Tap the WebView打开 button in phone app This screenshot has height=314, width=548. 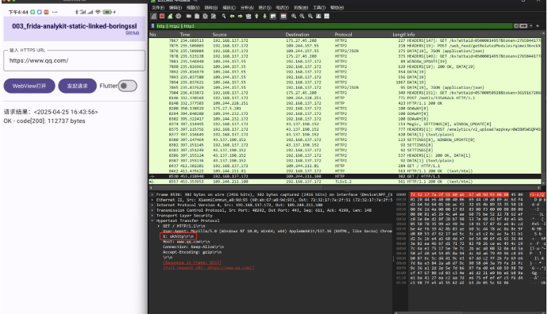(x=29, y=86)
